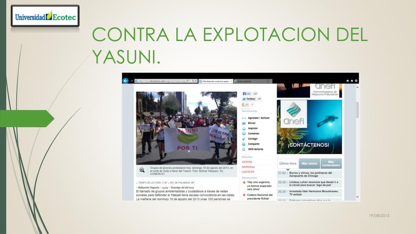Image resolution: width=416 pixels, height=234 pixels.
Task: Click the Agrandar / Achicar label
Action: coord(259,118)
